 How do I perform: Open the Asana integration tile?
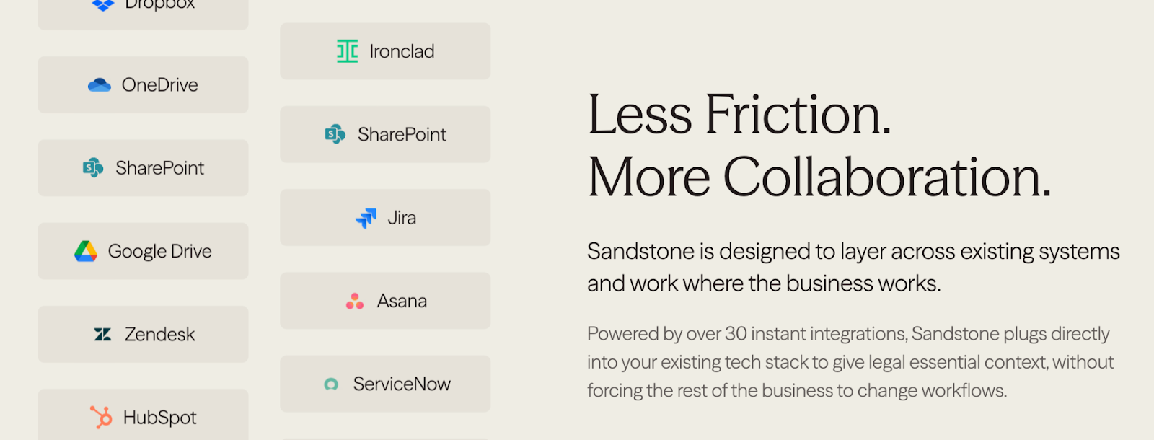(x=384, y=301)
